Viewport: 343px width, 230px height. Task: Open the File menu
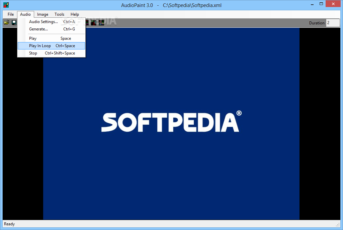point(11,14)
